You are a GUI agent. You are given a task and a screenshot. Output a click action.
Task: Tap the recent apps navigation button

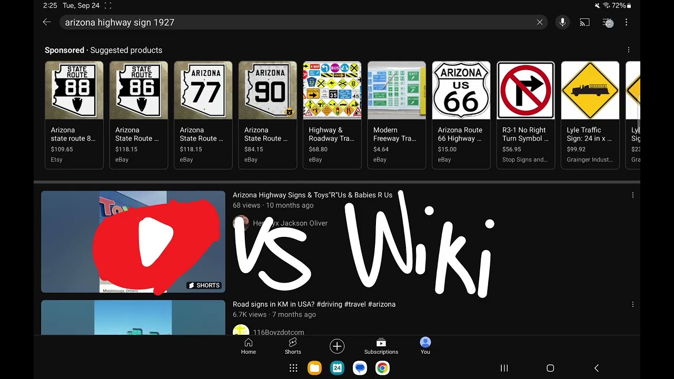coord(504,368)
